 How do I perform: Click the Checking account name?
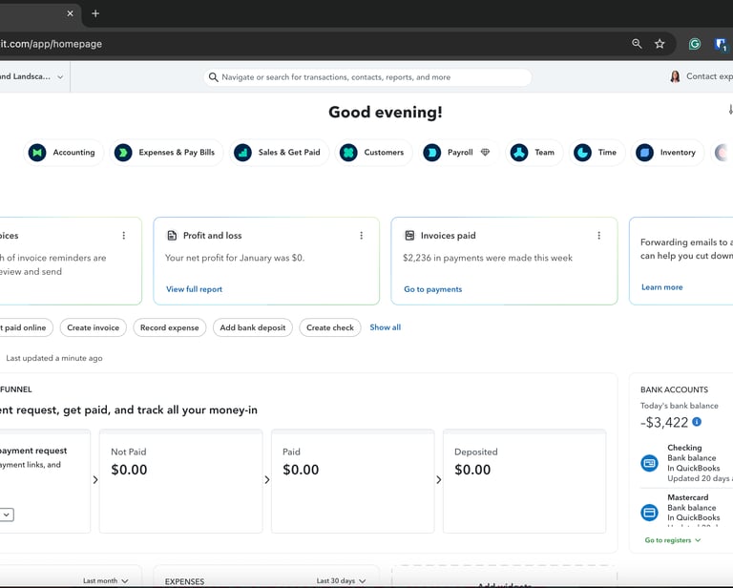pyautogui.click(x=684, y=448)
